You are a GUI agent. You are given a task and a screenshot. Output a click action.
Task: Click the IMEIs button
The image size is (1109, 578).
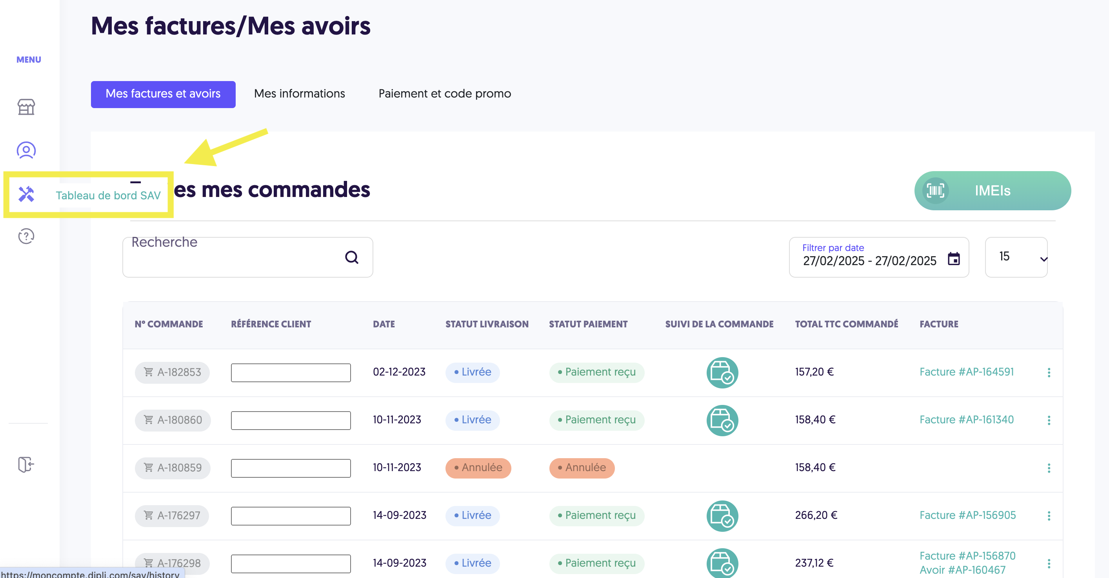[992, 191]
